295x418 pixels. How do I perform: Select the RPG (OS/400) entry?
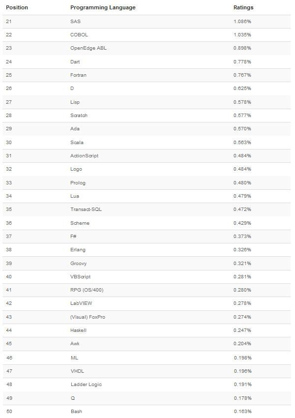click(x=87, y=290)
